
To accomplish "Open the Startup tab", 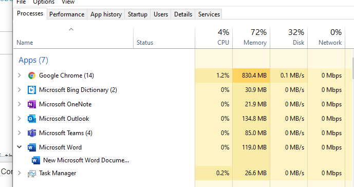I will [138, 14].
